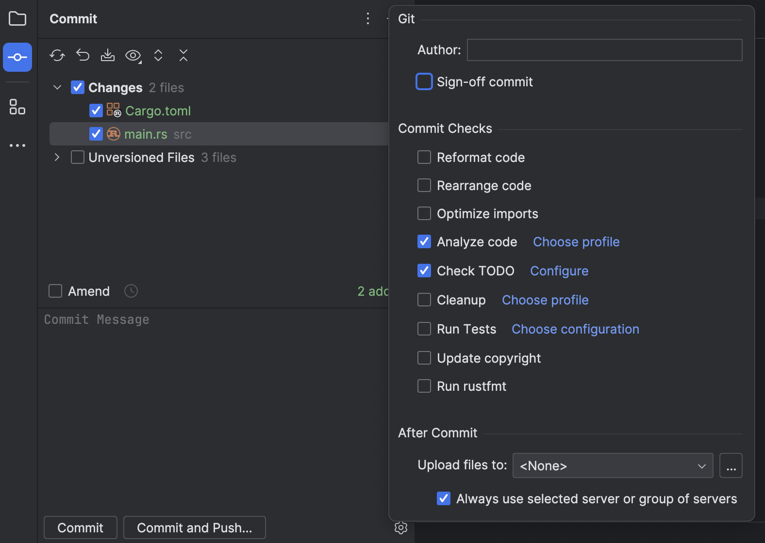This screenshot has width=765, height=543.
Task: Open the Commit panel three-dot options menu
Action: pyautogui.click(x=368, y=19)
